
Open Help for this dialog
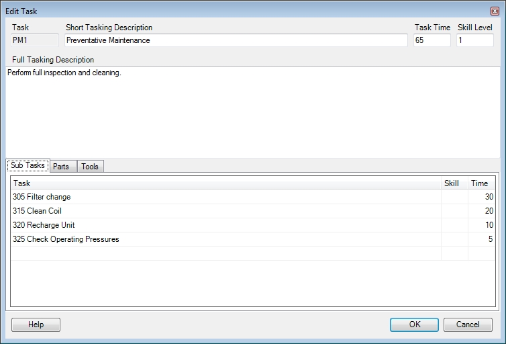tap(36, 325)
